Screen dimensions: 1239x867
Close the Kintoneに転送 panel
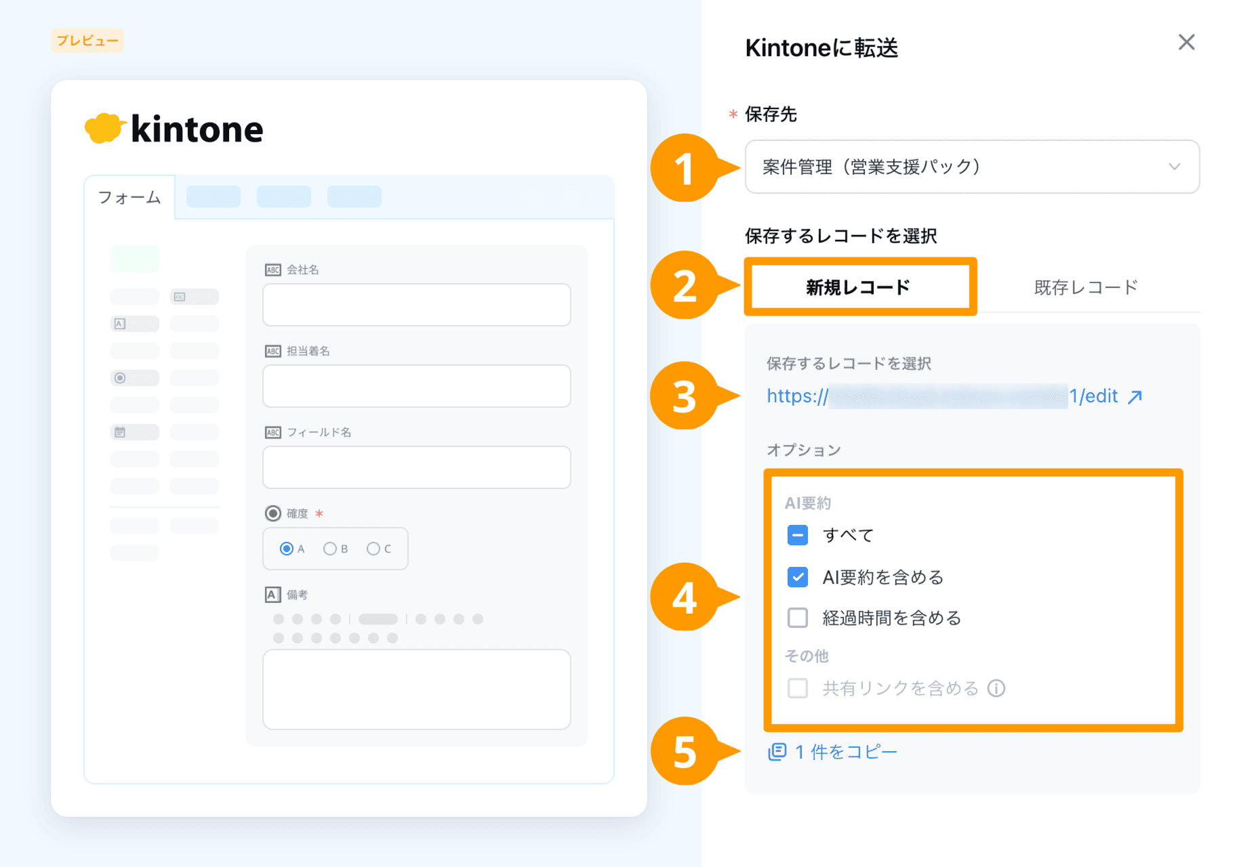coord(1186,42)
